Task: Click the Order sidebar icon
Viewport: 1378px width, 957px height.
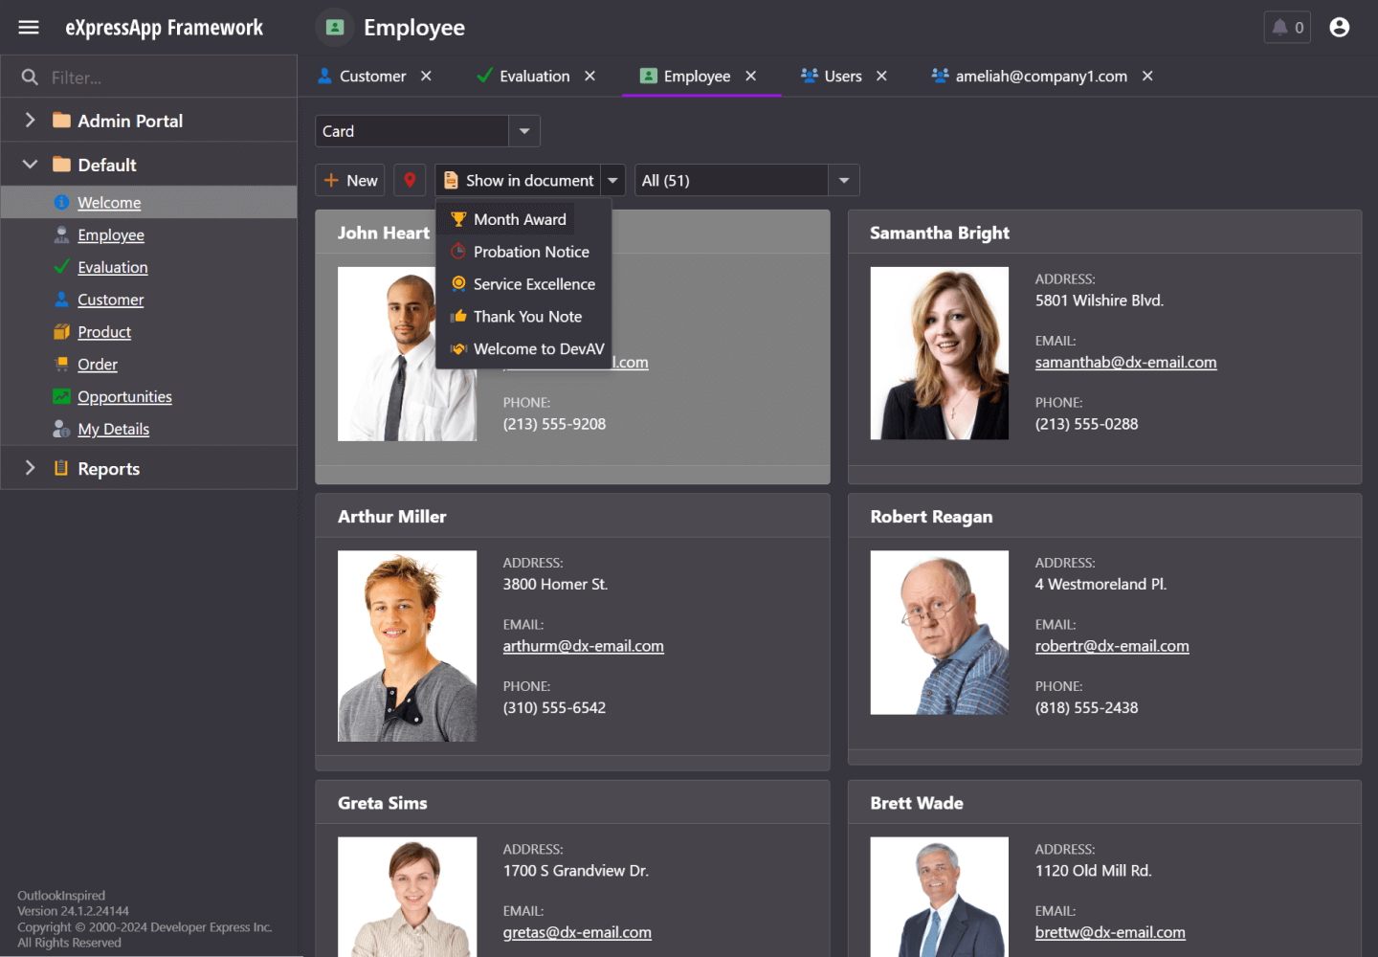Action: point(60,365)
